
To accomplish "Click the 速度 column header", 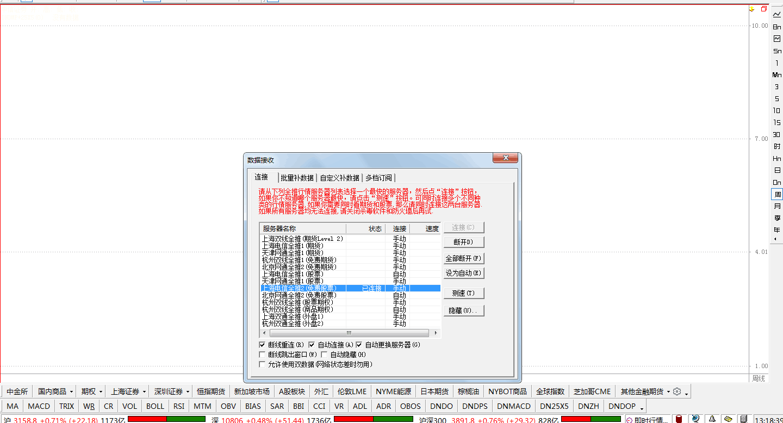I will (x=425, y=228).
